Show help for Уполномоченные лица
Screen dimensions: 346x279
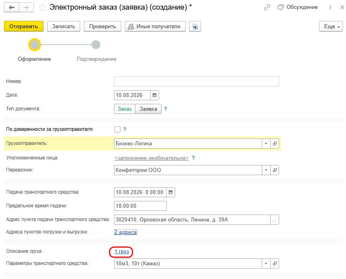193,158
